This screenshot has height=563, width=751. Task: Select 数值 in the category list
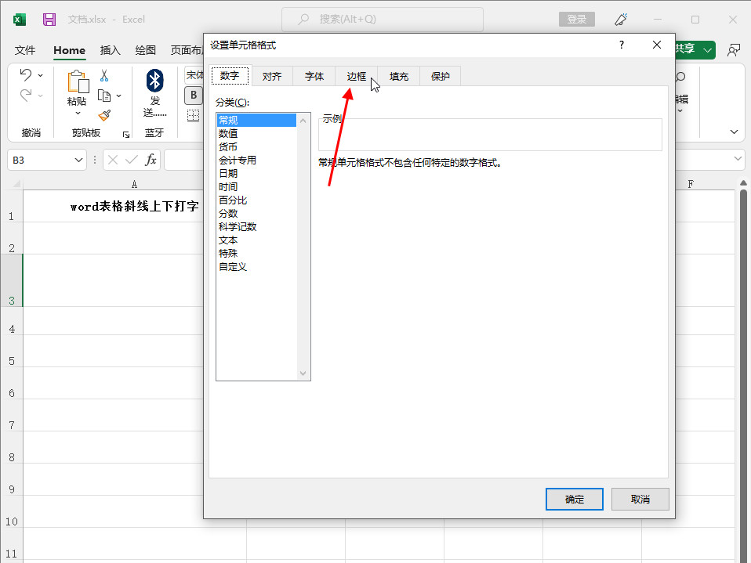click(x=256, y=133)
